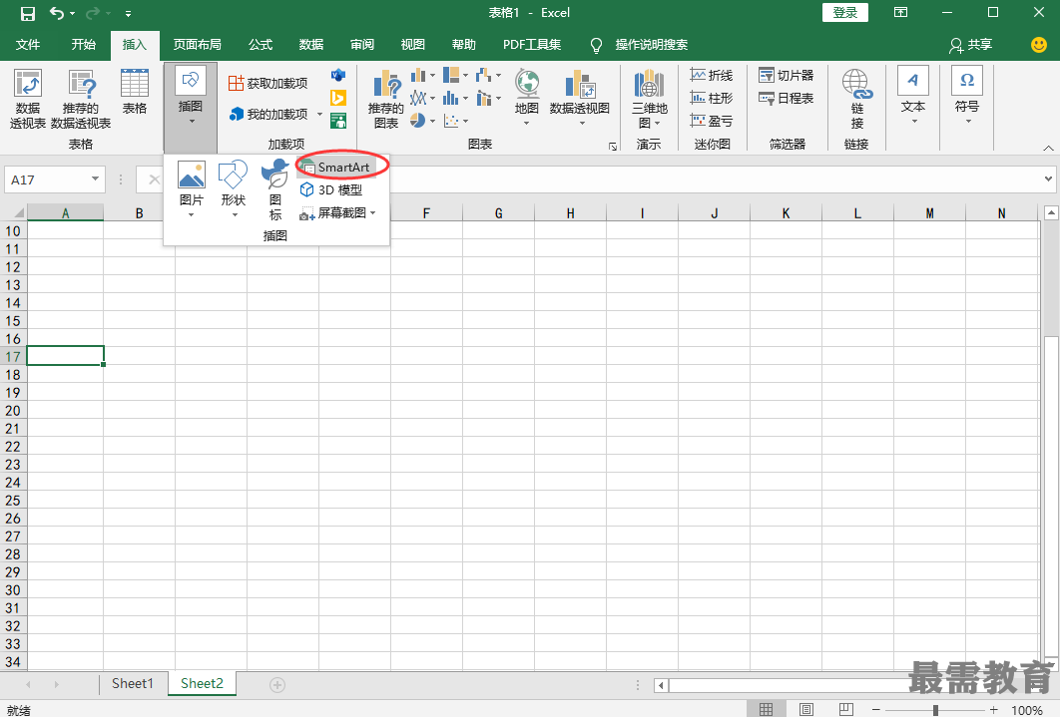The image size is (1060, 717).
Task: Insert a Win/Loss sparkline (盈亏)
Action: (712, 121)
